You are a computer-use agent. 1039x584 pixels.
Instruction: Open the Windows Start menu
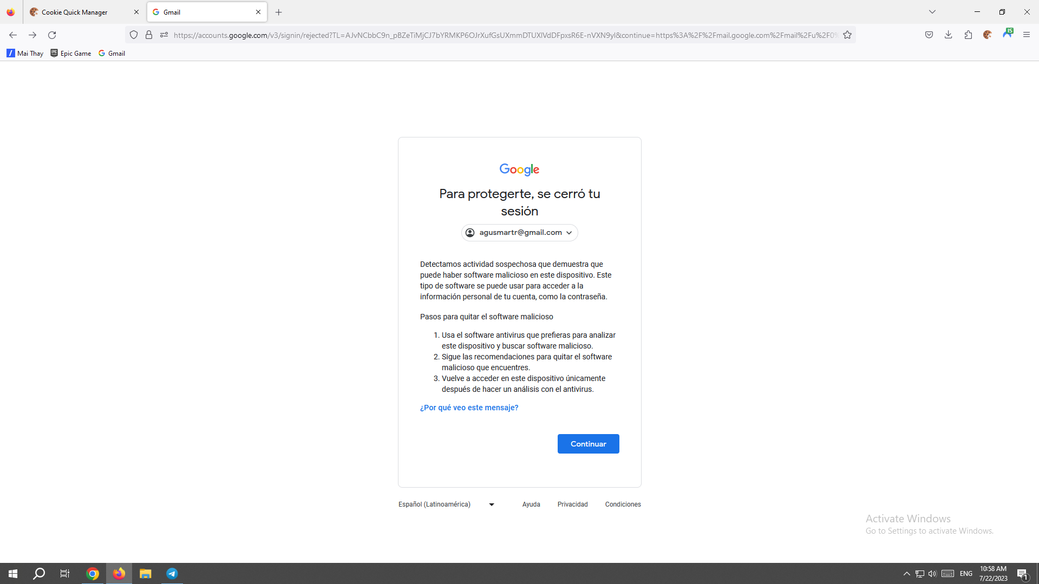click(x=13, y=574)
